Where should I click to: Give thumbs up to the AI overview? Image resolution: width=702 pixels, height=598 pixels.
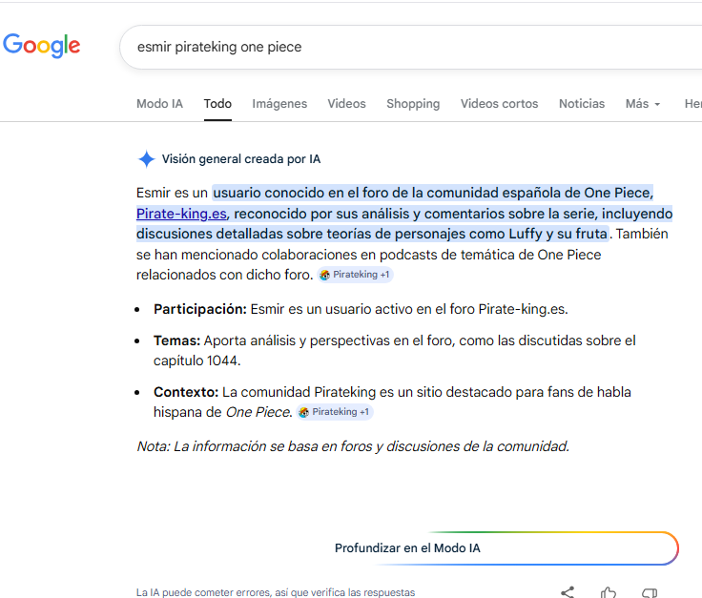tap(609, 592)
